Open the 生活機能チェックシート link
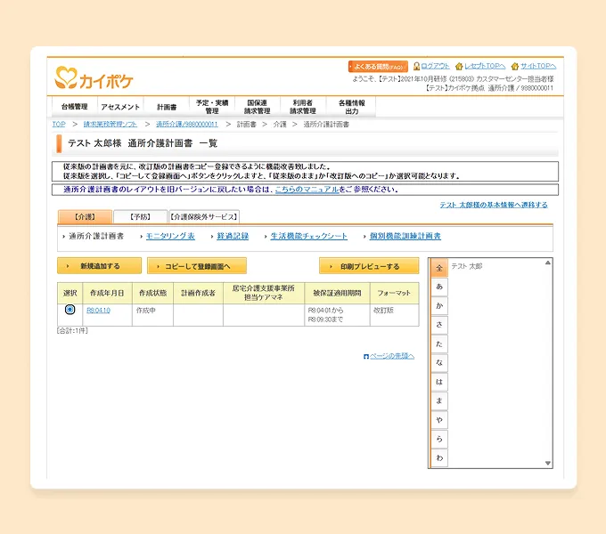This screenshot has height=534, width=606. point(309,236)
